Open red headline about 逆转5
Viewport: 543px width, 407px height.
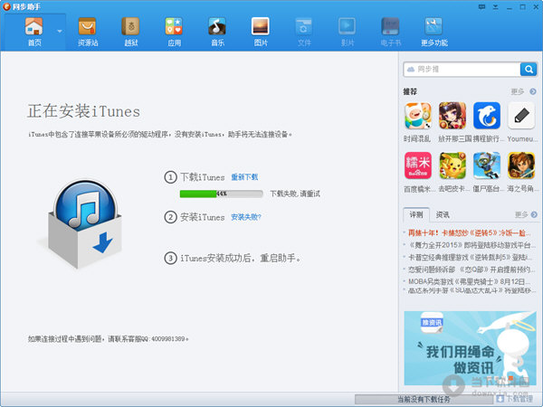pos(469,233)
